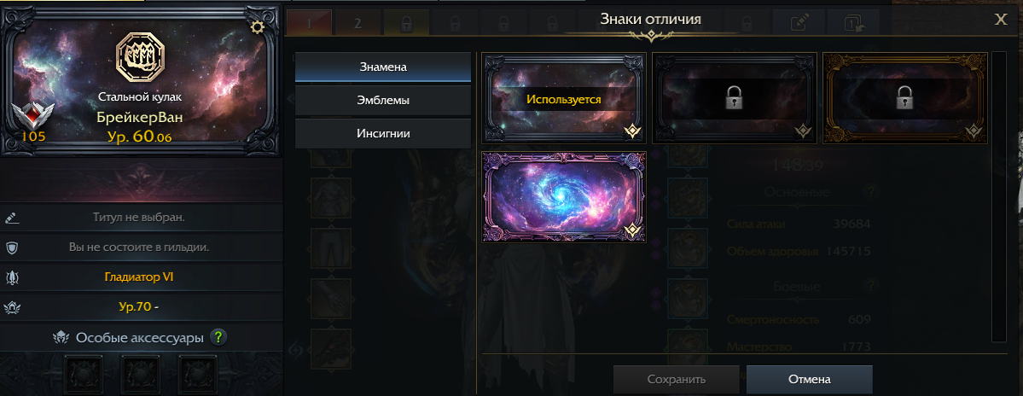Switch to the Знамена category
1023x396 pixels.
pos(383,67)
